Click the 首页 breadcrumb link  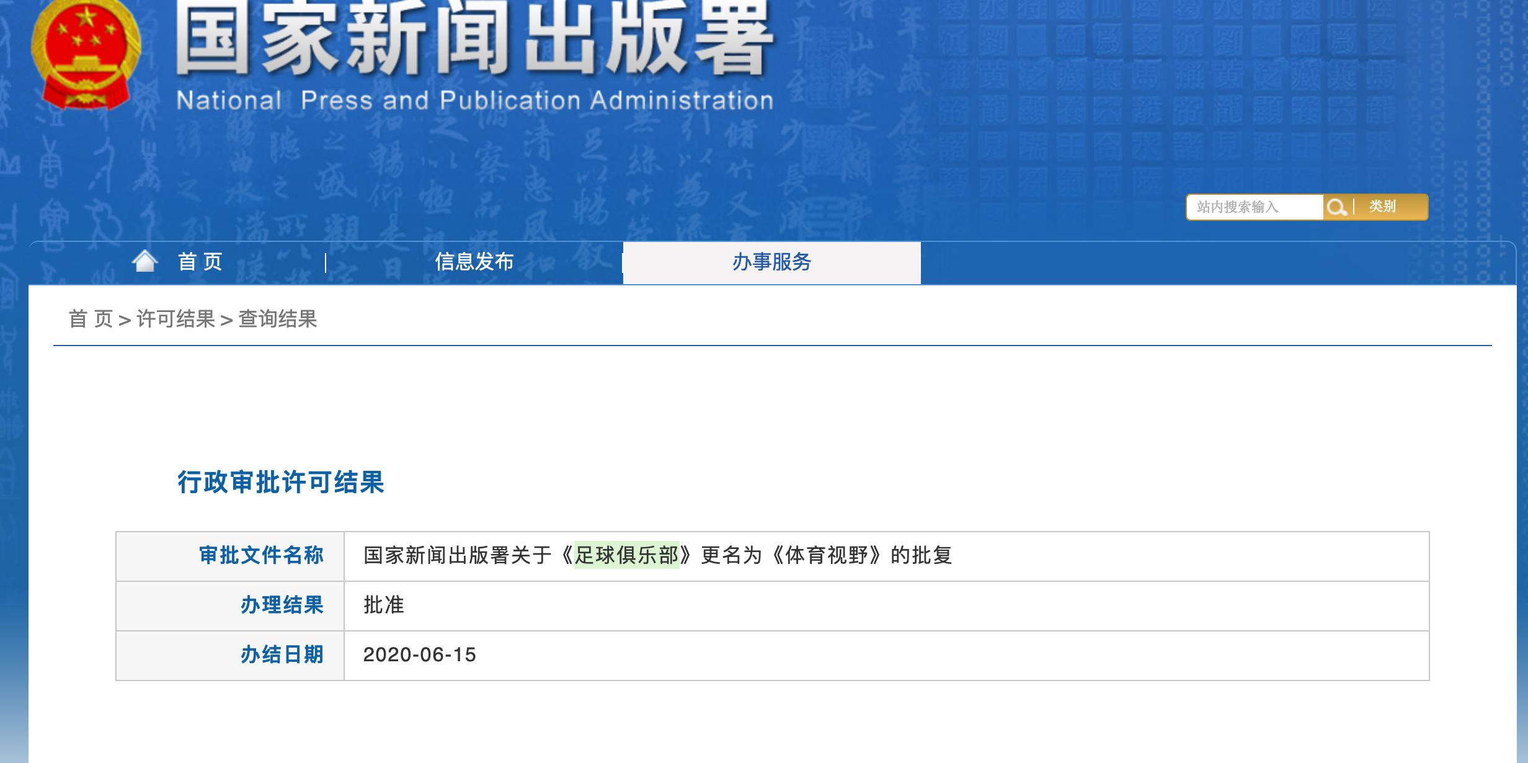[91, 319]
